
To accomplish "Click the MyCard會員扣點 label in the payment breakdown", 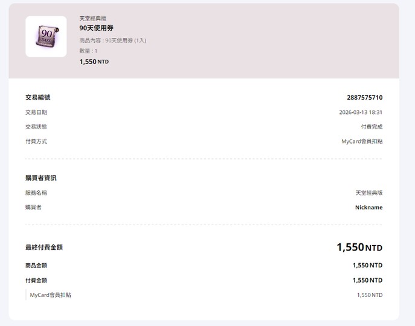I will pos(50,295).
